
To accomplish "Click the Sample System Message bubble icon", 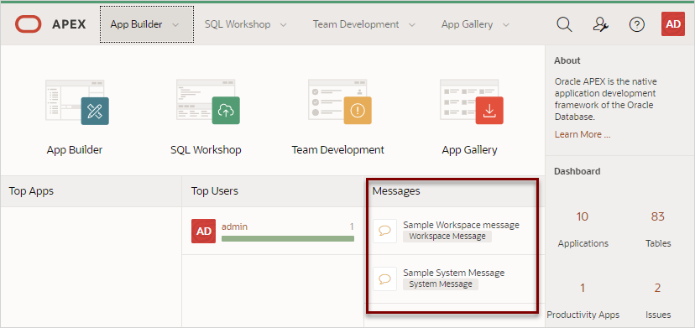I will tap(384, 279).
